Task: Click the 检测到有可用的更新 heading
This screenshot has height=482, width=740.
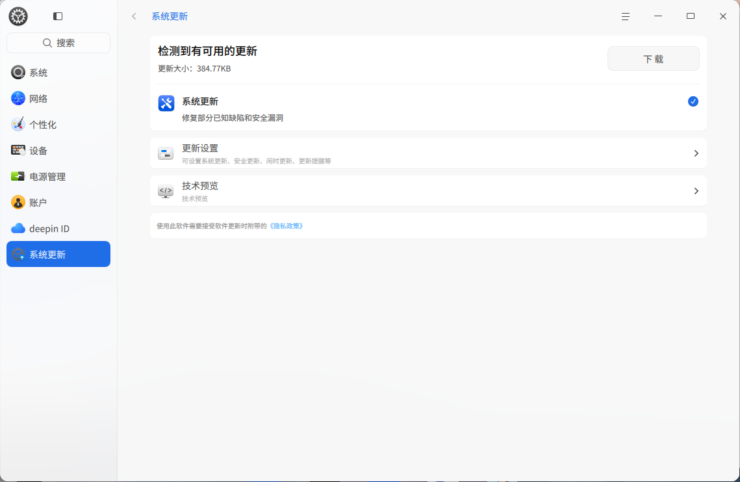Action: (207, 51)
